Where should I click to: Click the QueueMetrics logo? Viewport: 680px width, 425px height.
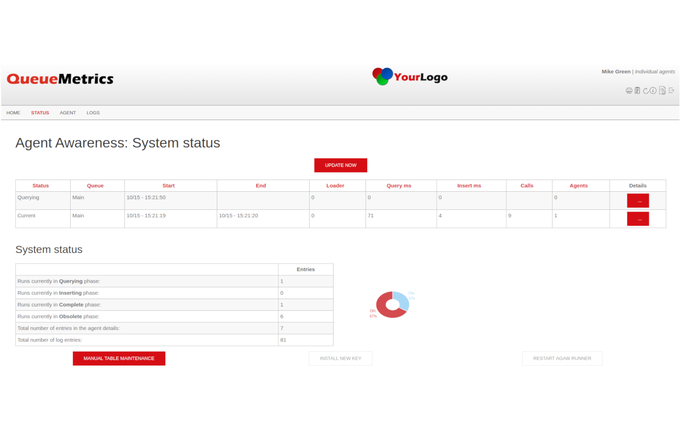(x=60, y=79)
